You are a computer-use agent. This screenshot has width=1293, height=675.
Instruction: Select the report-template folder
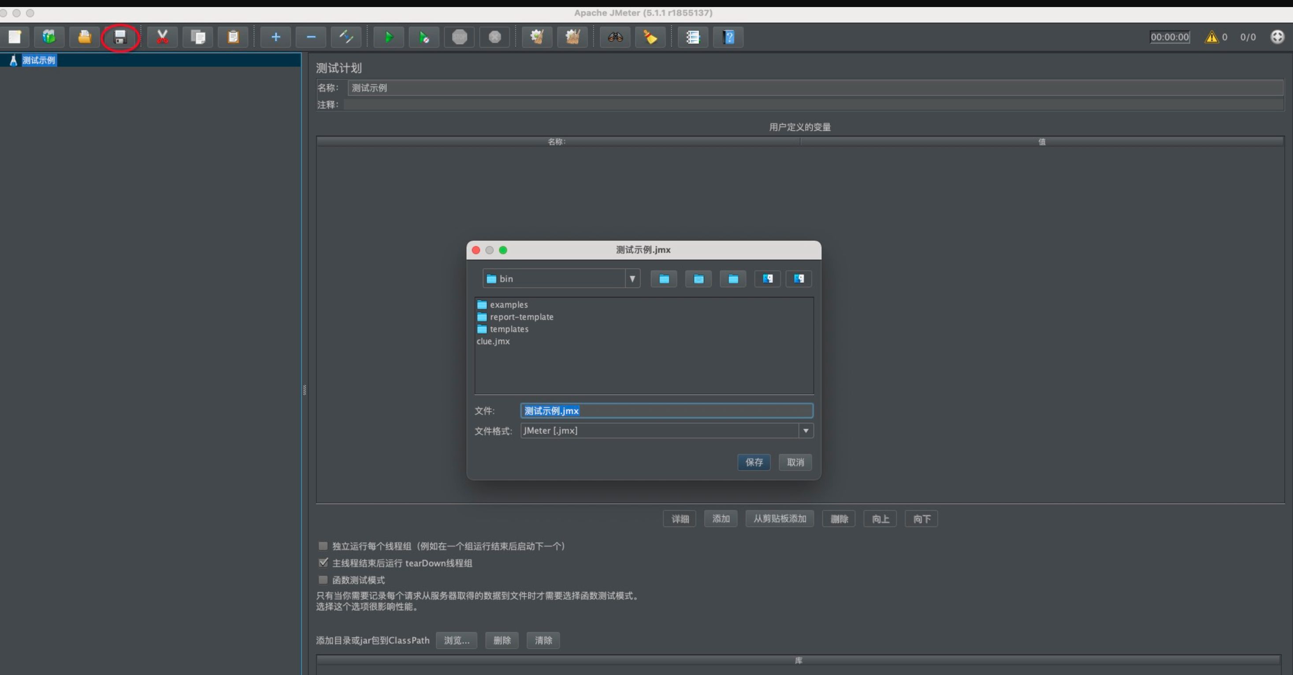tap(515, 317)
